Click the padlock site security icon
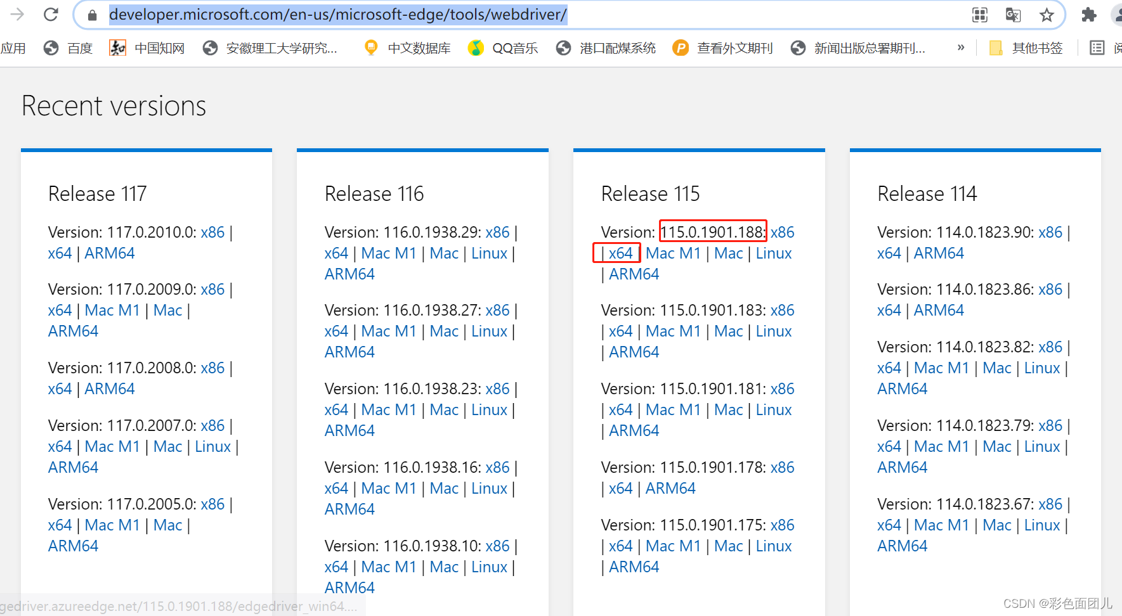Viewport: 1122px width, 616px height. click(x=92, y=15)
